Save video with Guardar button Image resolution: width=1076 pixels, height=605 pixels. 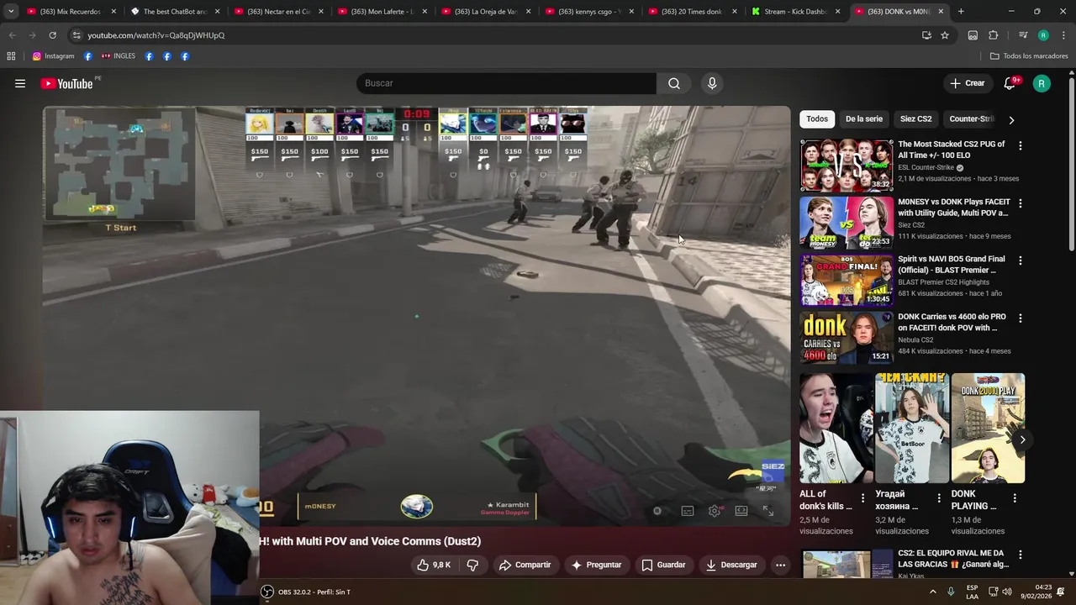(663, 565)
